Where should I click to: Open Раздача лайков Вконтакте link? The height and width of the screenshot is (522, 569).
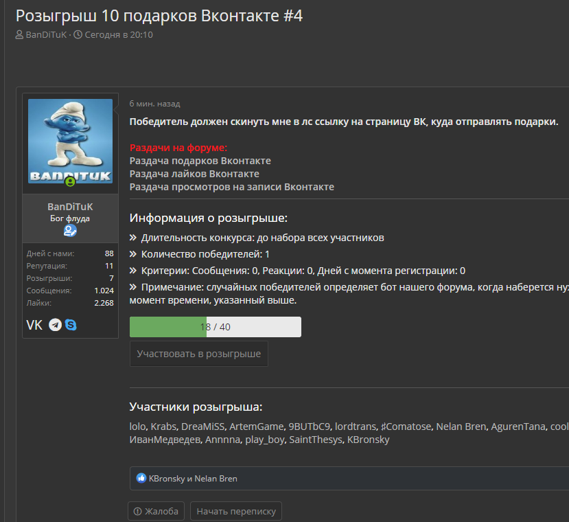[x=194, y=174]
